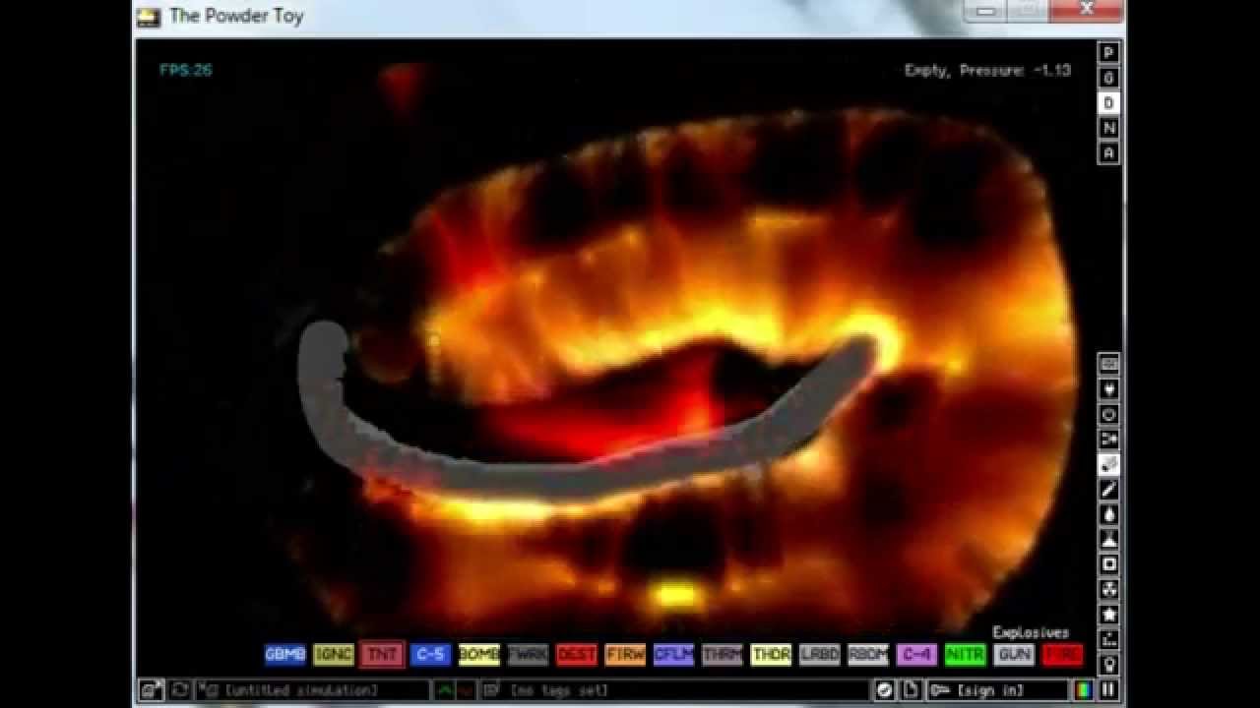Pick the NITR nitroglycerin element

click(x=966, y=654)
